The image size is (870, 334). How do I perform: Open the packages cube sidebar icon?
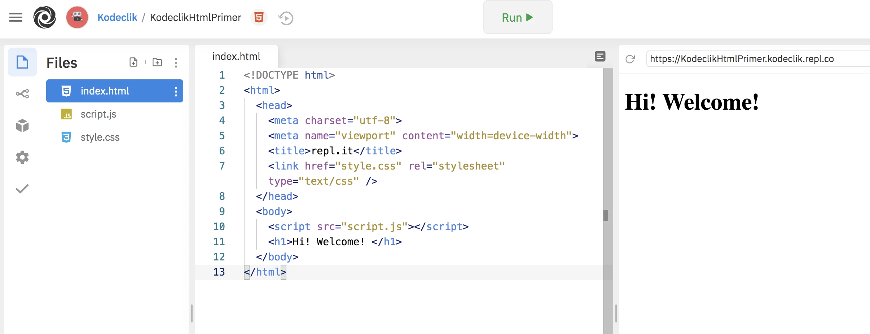(22, 126)
